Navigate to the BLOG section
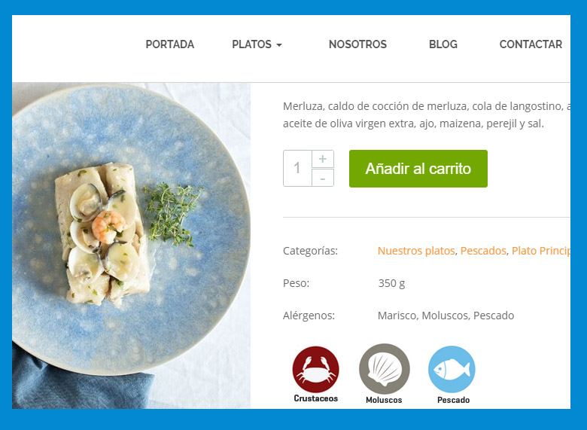Screen dimensions: 587x430 click(x=443, y=44)
